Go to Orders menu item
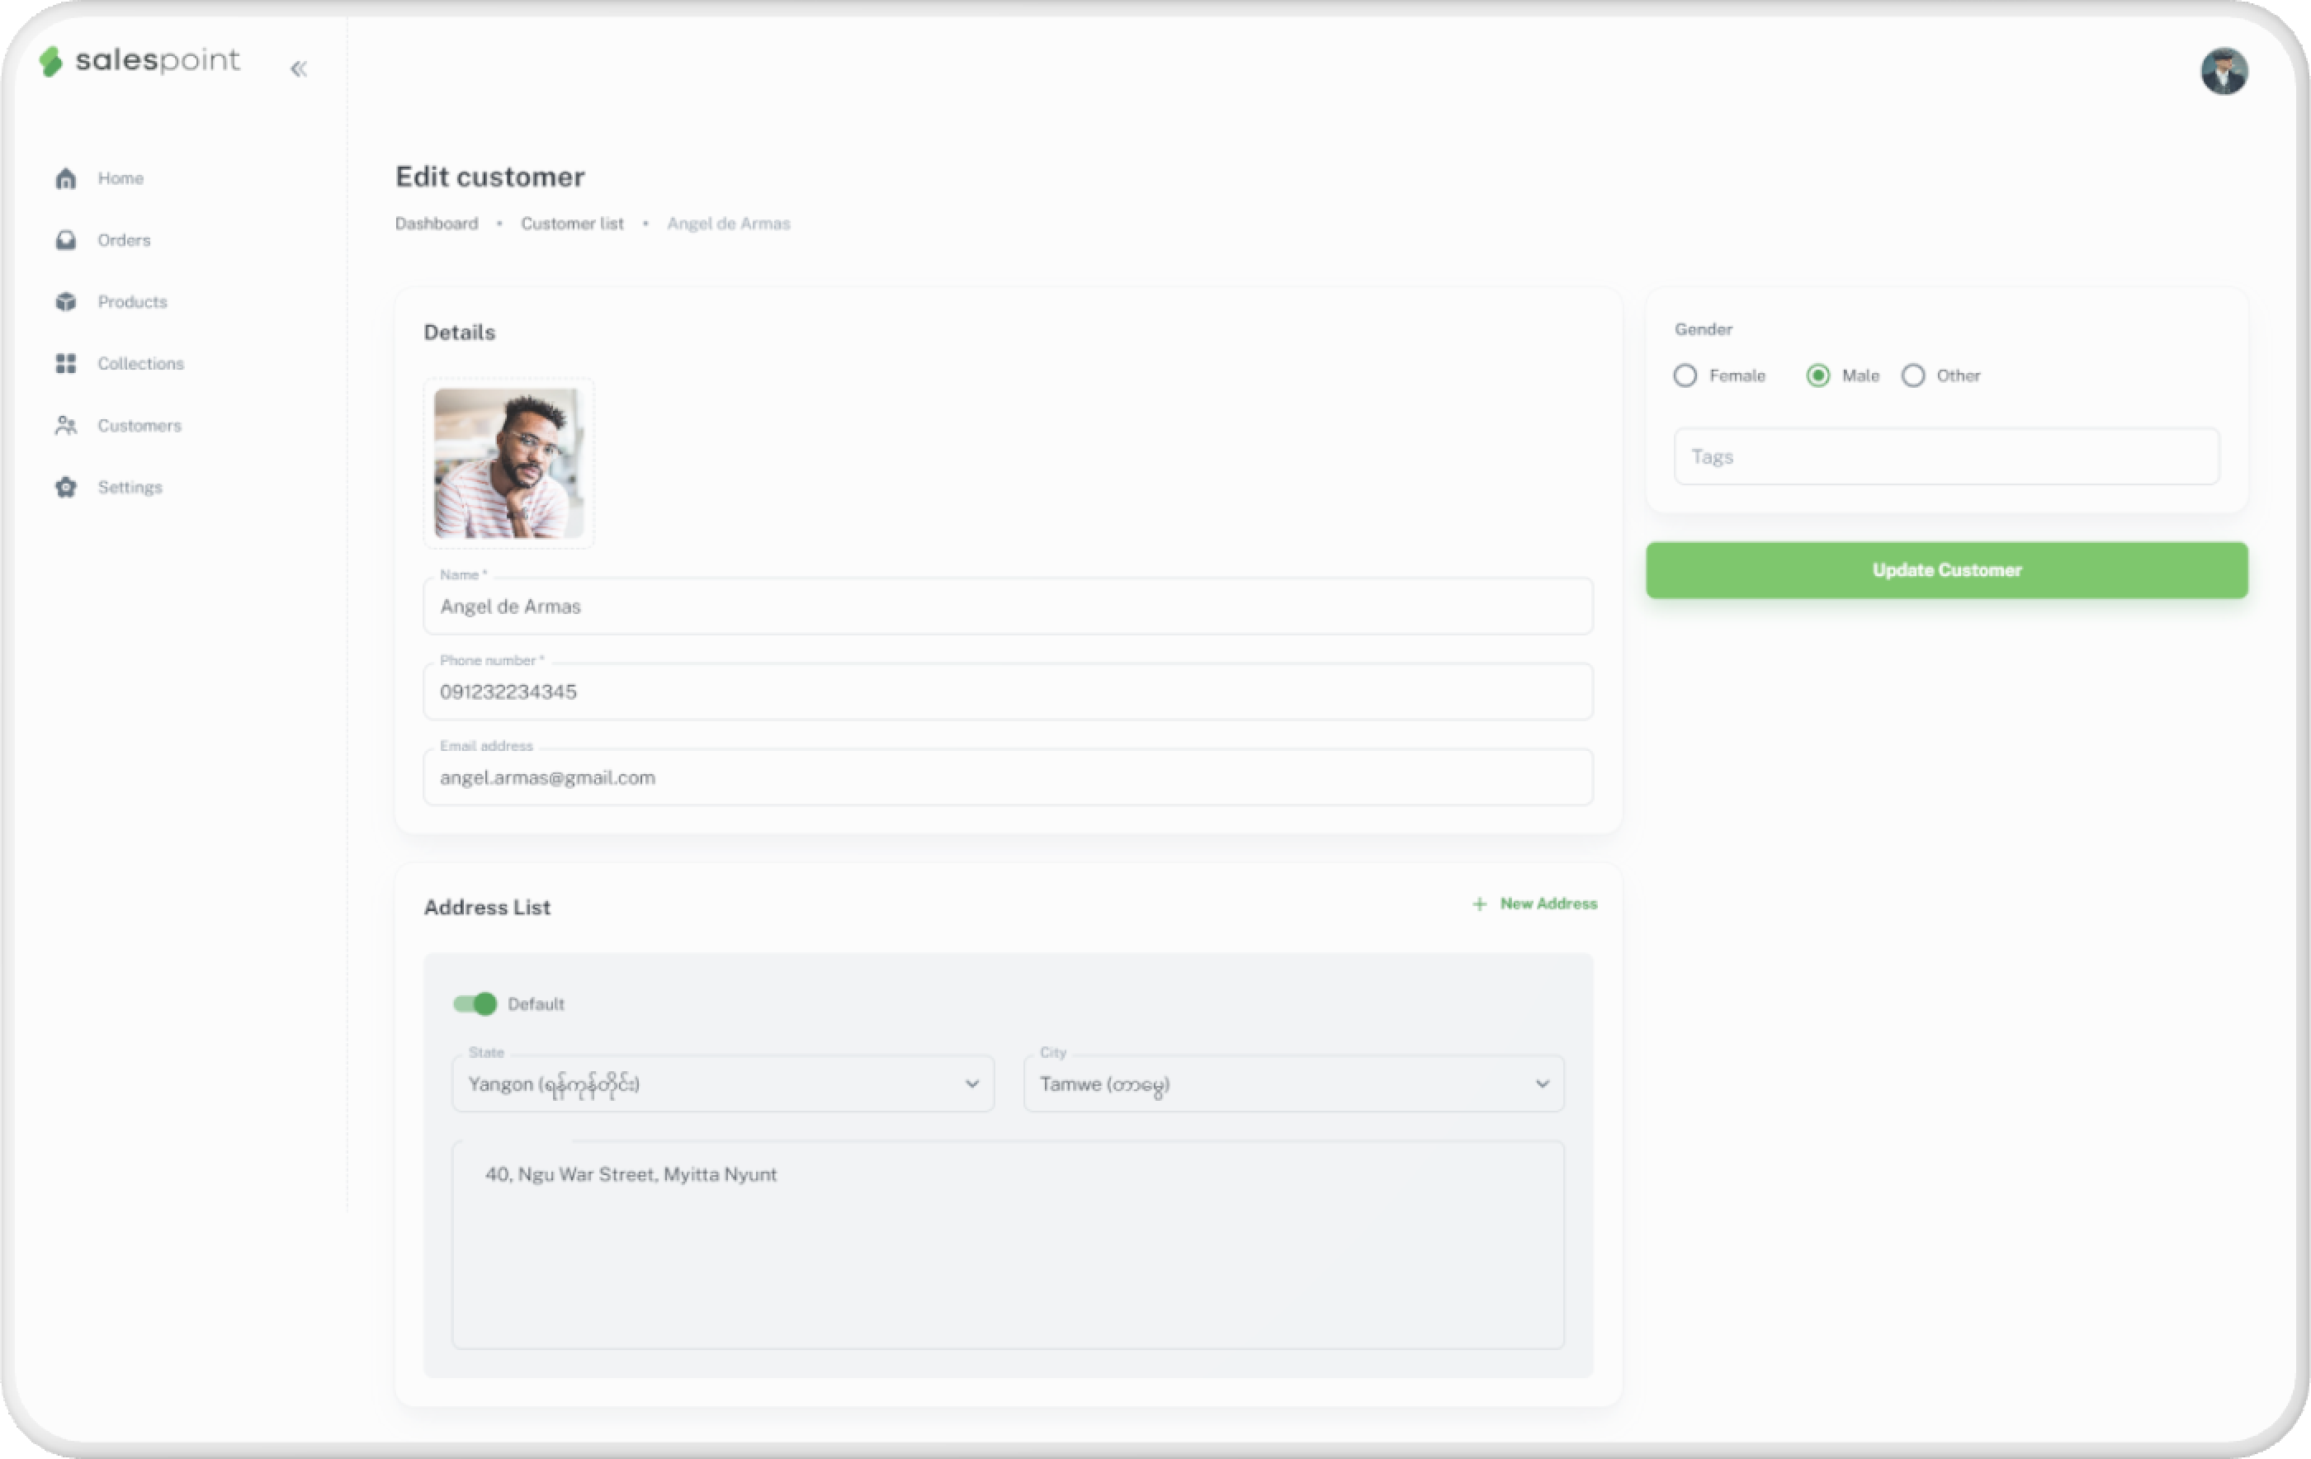Image resolution: width=2311 pixels, height=1459 pixels. click(x=124, y=240)
